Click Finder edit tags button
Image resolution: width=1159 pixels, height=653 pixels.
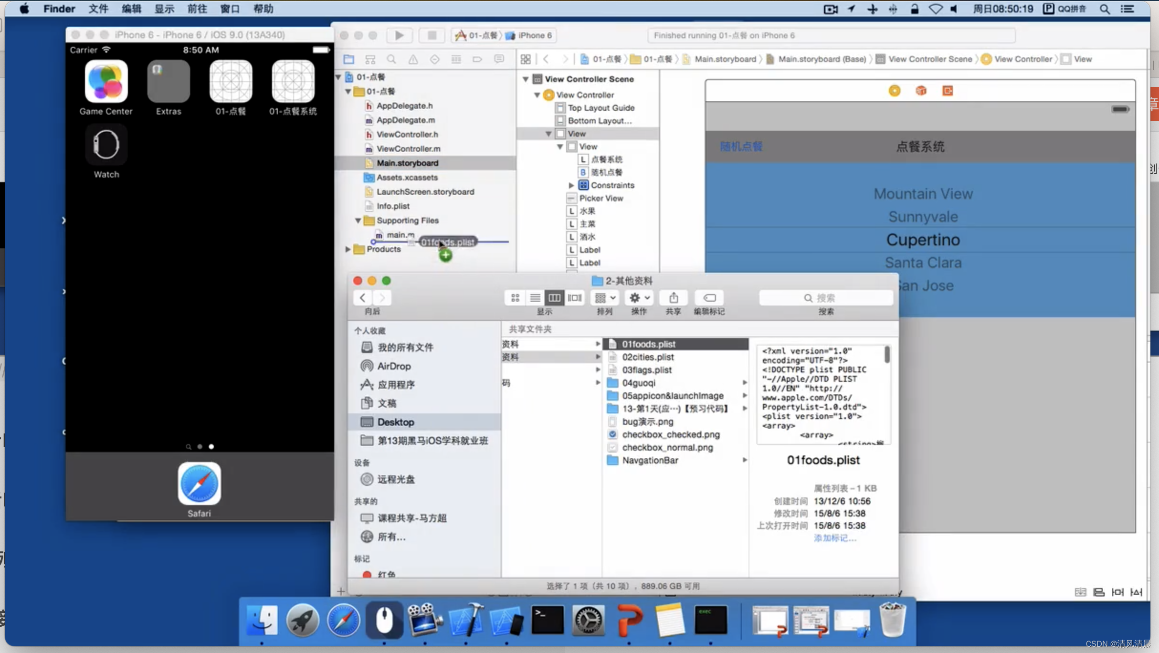(709, 298)
